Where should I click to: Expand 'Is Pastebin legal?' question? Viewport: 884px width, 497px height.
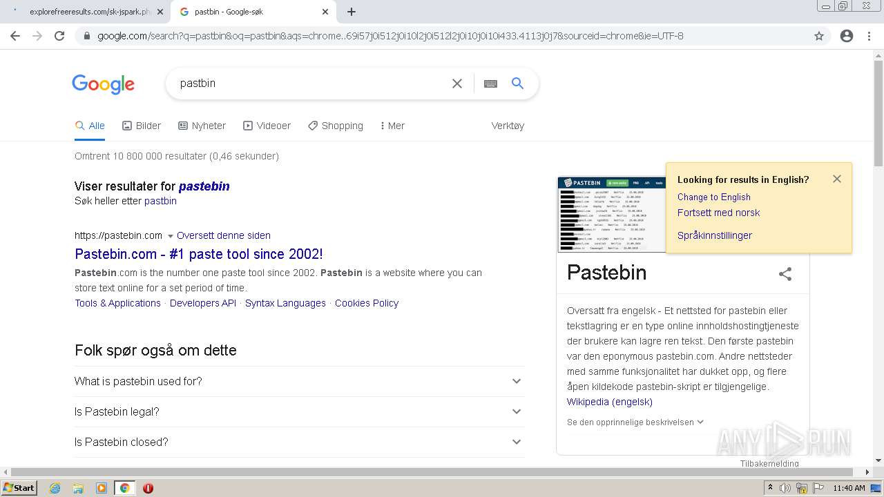pos(299,411)
